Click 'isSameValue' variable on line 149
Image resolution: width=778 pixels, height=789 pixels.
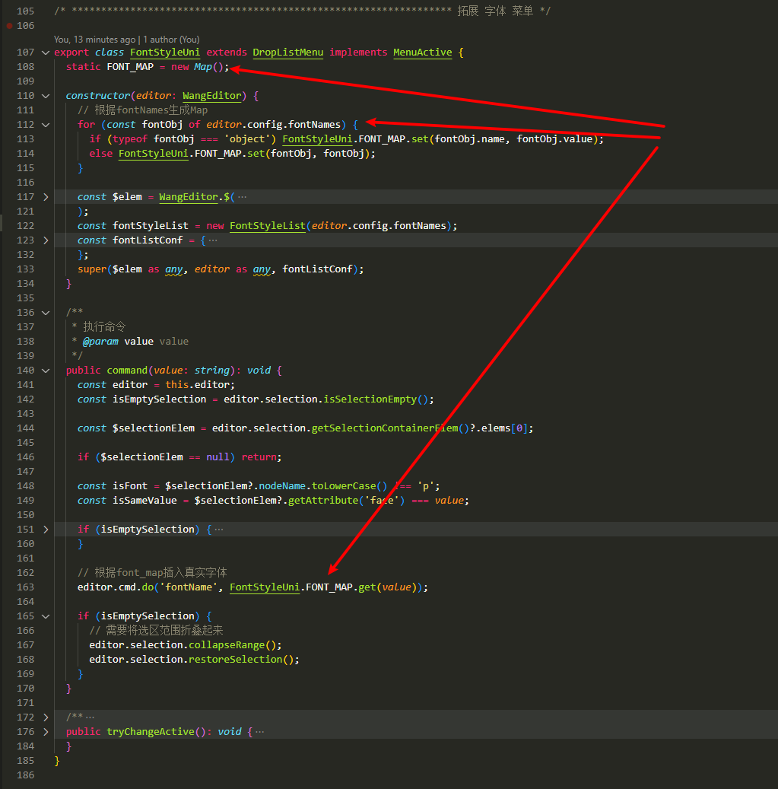point(144,500)
